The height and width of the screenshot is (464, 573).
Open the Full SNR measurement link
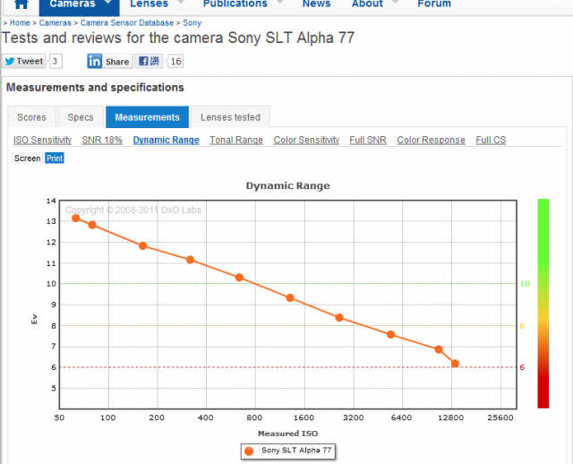click(x=368, y=140)
